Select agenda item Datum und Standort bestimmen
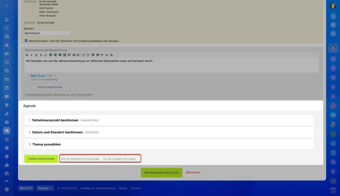The image size is (340, 196). point(169,132)
